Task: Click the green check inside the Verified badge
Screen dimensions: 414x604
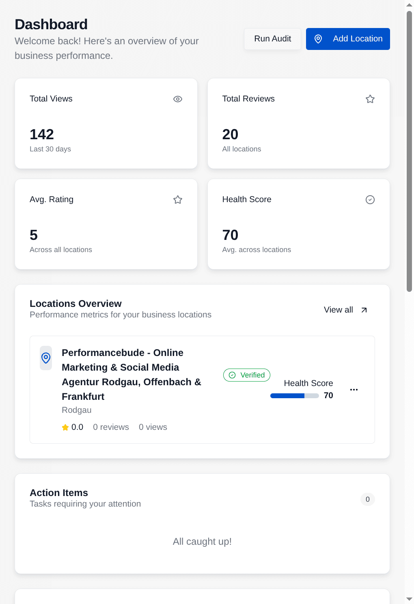Action: click(x=232, y=375)
